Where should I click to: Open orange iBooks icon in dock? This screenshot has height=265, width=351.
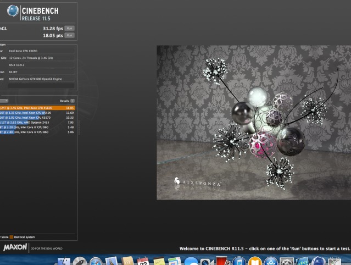point(255,261)
